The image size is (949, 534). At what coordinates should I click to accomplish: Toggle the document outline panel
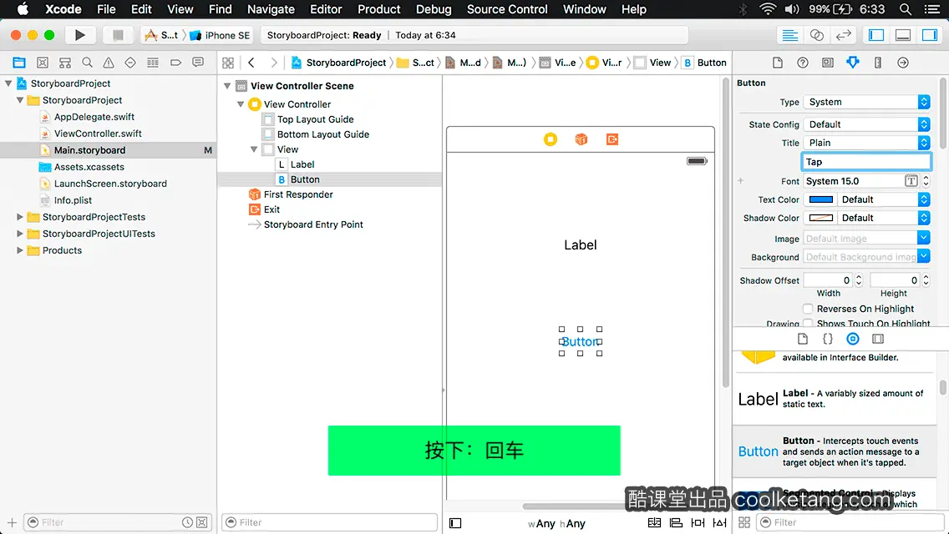[x=455, y=523]
